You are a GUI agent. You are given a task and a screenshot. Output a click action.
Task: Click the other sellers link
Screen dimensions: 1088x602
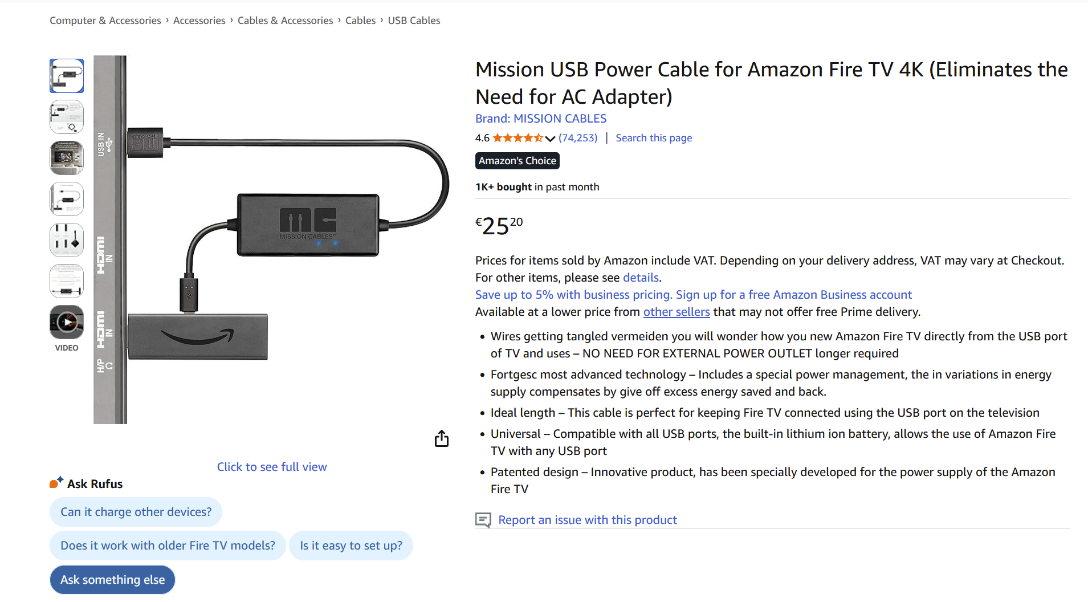pyautogui.click(x=677, y=312)
